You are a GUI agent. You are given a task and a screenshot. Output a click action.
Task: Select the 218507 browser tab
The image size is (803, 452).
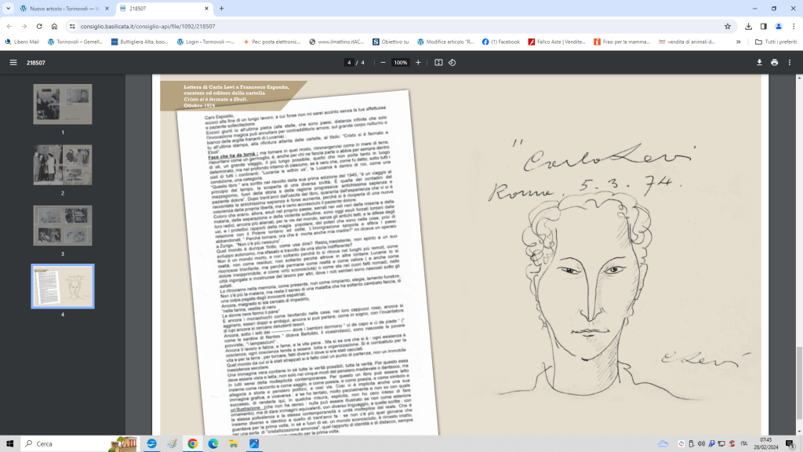point(164,9)
